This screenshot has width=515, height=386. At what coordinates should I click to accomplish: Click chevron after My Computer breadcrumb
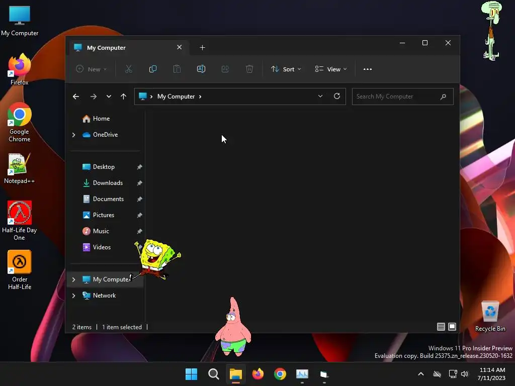(x=200, y=96)
